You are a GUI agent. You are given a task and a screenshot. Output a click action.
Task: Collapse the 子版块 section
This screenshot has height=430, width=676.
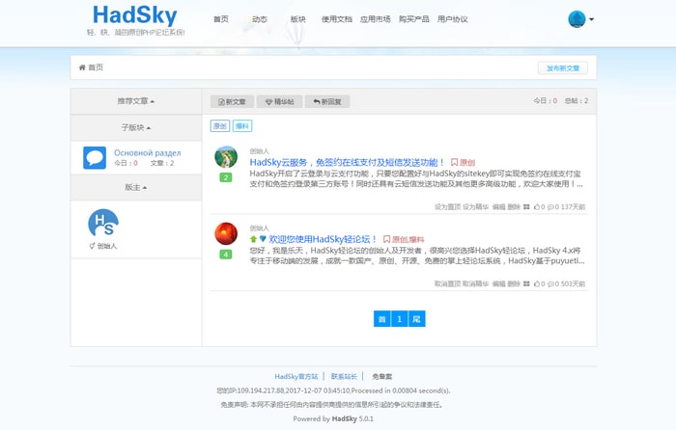click(x=136, y=127)
